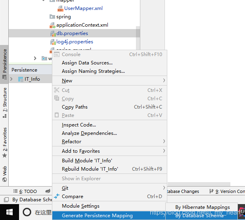Image resolution: width=245 pixels, height=220 pixels.
Task: Select Generate Persistence Mapping entry
Action: click(109, 216)
